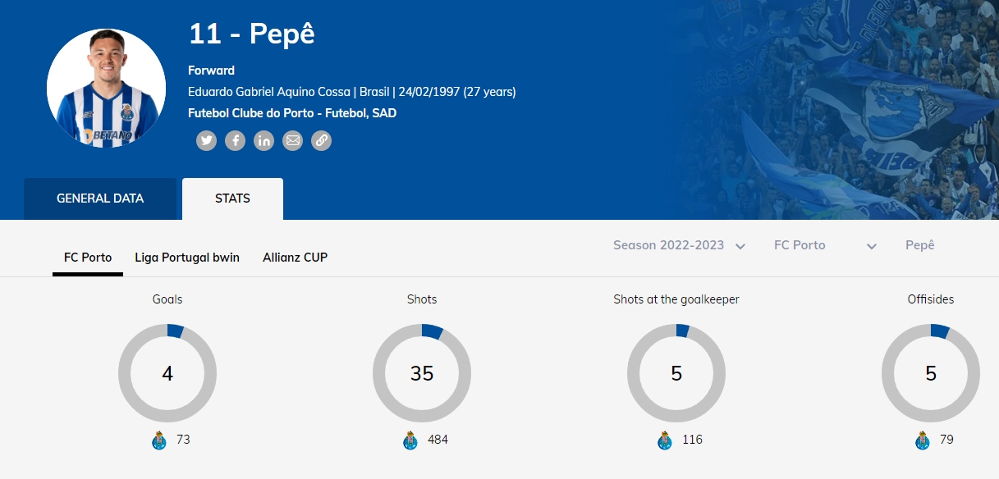Image resolution: width=999 pixels, height=479 pixels.
Task: Share the profile via the Facebook icon
Action: point(236,141)
